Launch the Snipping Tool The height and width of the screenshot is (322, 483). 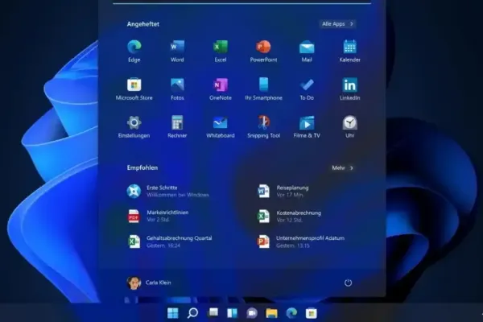point(263,127)
